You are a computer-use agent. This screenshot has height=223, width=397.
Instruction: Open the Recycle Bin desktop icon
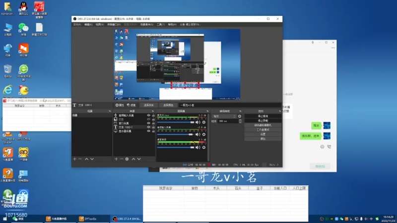[8, 71]
